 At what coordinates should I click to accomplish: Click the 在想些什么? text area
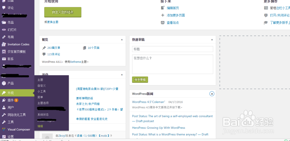tap(173, 64)
